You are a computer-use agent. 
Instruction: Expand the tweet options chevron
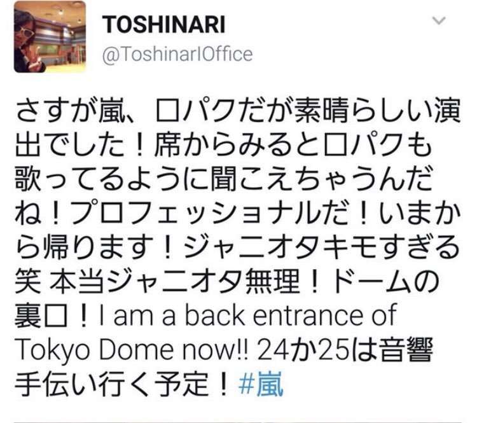[439, 20]
